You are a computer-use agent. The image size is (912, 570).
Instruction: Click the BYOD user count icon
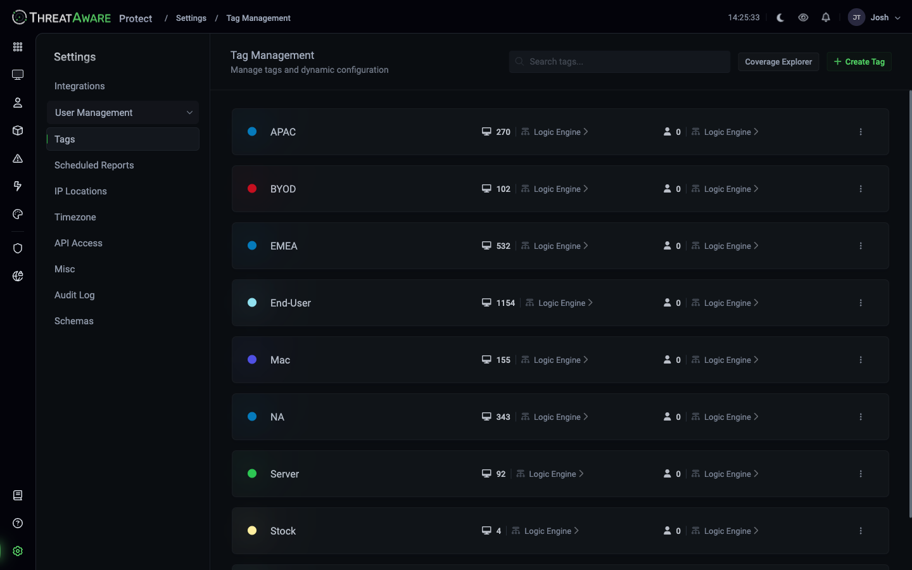(x=667, y=189)
